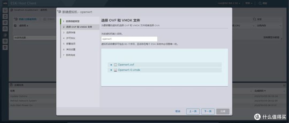289x123 pixels.
Task: Open the Storage sidebar icon
Action: 5,41
